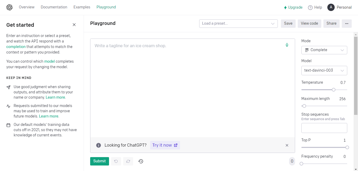The image size is (358, 171).
Task: Open the Mode dropdown showing Complete
Action: click(x=324, y=50)
